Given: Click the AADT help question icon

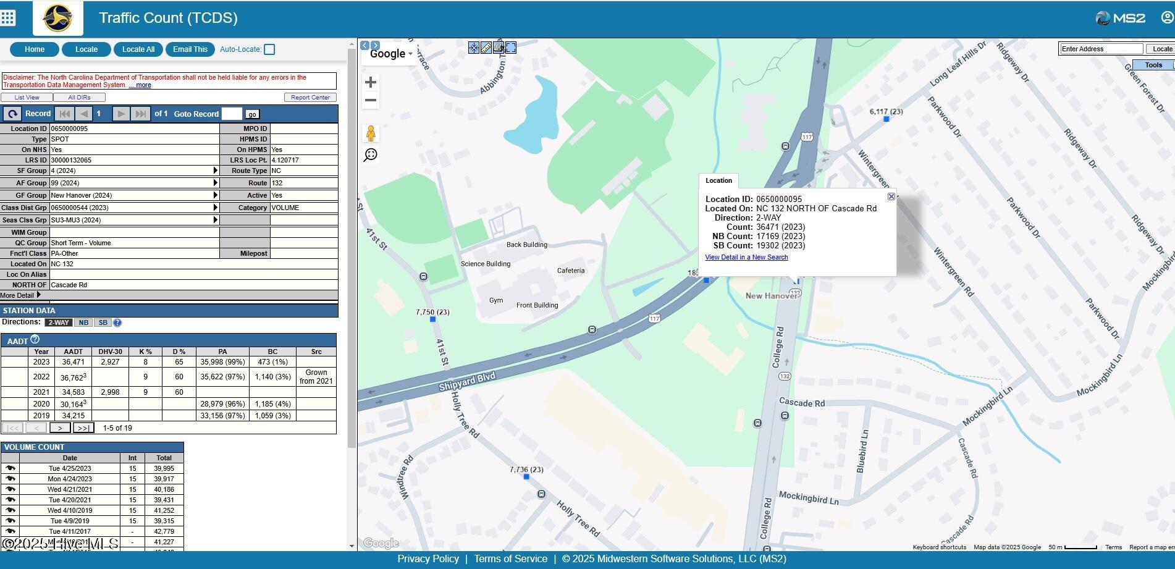Looking at the screenshot, I should (x=35, y=339).
